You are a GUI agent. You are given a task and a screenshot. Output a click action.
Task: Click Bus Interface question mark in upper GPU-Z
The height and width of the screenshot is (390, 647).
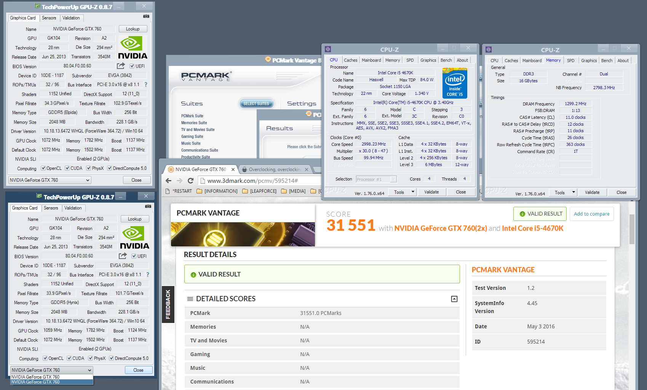(x=146, y=85)
